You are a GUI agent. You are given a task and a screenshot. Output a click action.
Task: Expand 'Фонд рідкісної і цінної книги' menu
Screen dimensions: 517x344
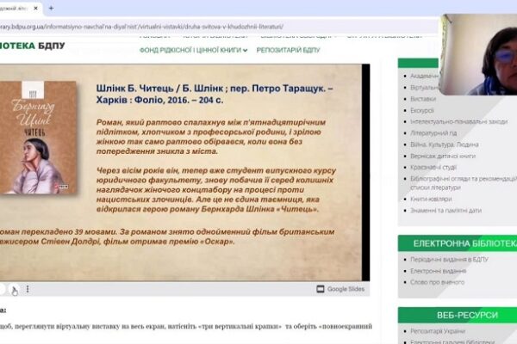click(194, 50)
